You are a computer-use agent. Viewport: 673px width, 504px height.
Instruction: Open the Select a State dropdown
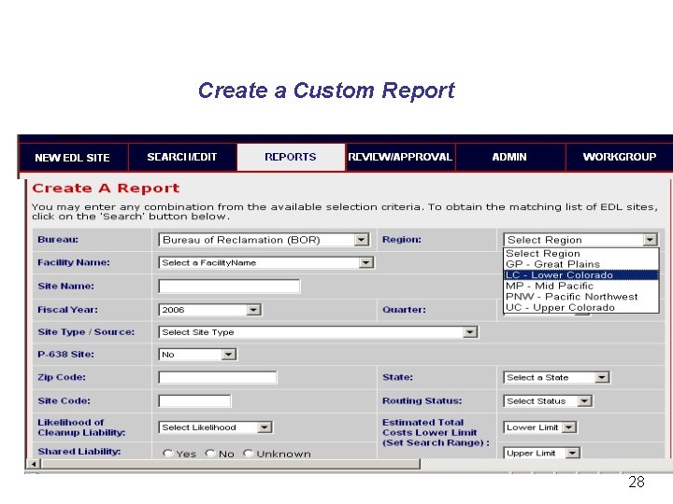click(x=556, y=378)
